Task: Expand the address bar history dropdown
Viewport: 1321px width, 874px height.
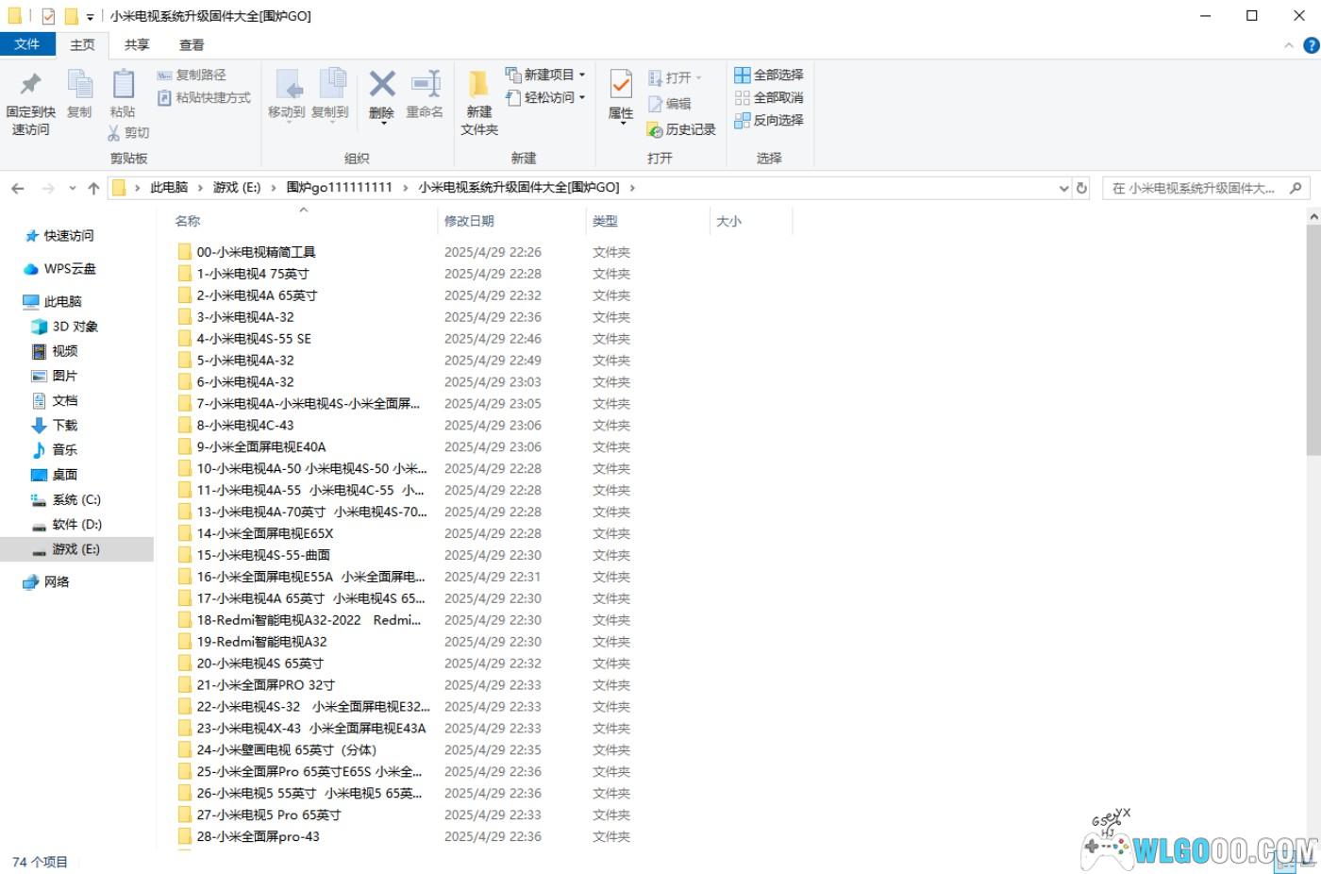Action: tap(1064, 188)
